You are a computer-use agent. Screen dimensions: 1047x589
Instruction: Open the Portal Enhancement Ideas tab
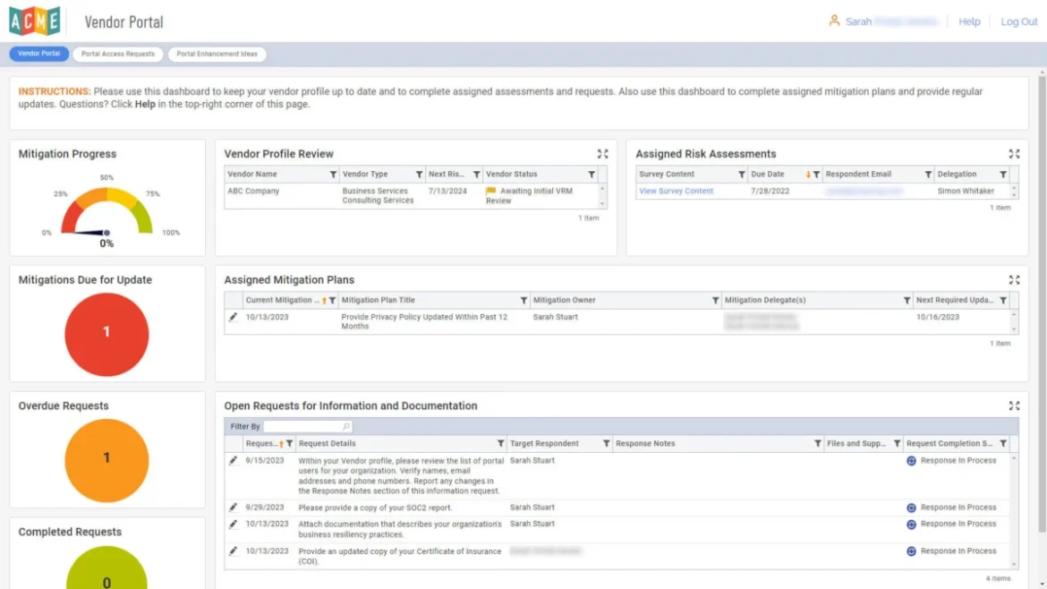(x=217, y=54)
